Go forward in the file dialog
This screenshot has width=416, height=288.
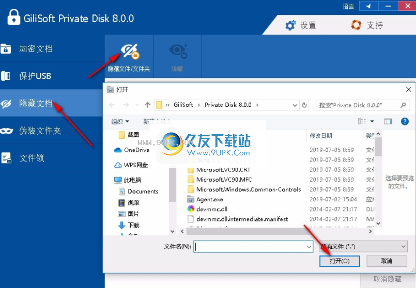pos(126,105)
